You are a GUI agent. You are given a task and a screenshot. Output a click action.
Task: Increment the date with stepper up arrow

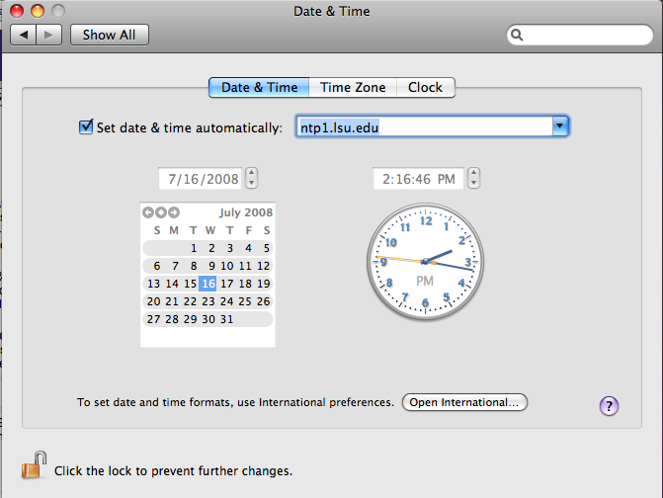tap(252, 173)
